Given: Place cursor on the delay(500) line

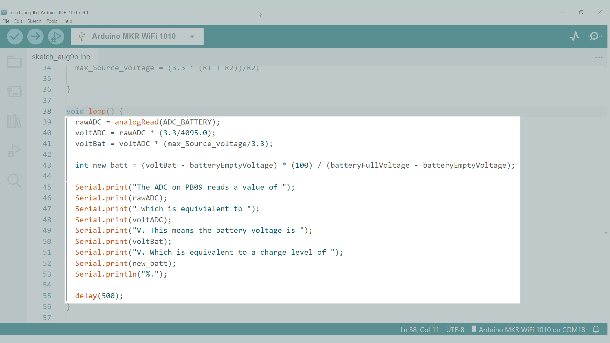Looking at the screenshot, I should [x=99, y=296].
